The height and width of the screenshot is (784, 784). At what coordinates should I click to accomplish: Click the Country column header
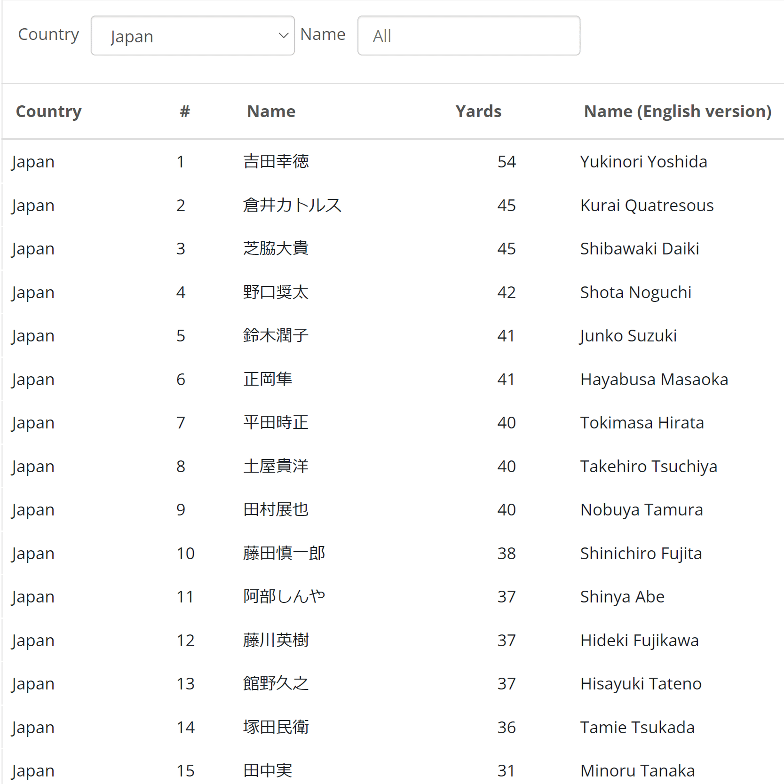48,111
